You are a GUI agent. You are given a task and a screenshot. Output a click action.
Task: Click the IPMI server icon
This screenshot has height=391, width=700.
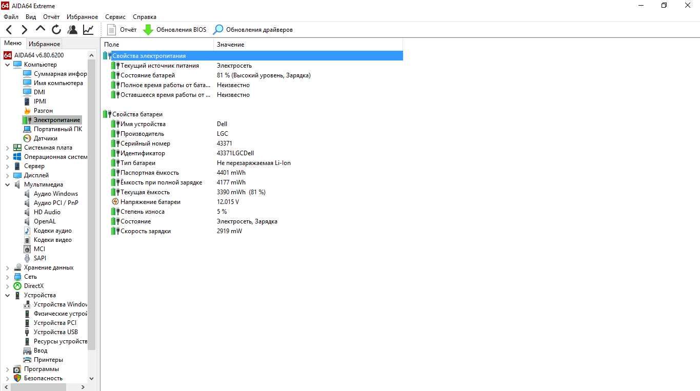[x=27, y=101]
